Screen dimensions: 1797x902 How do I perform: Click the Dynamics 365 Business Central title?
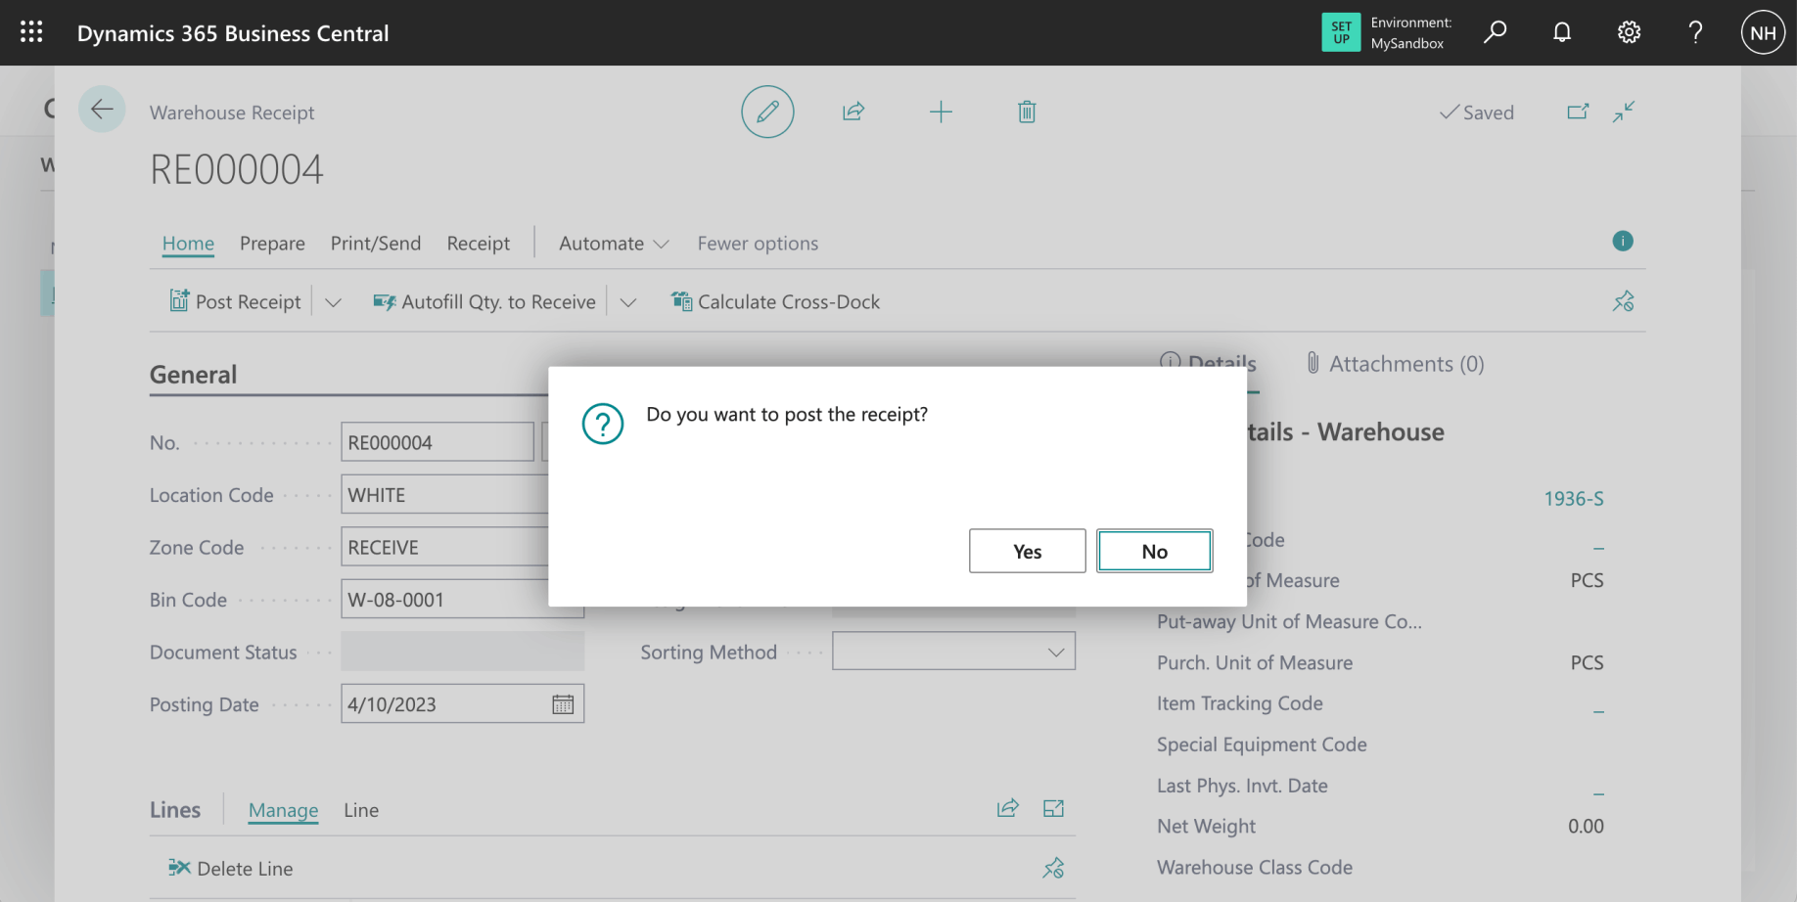click(233, 33)
